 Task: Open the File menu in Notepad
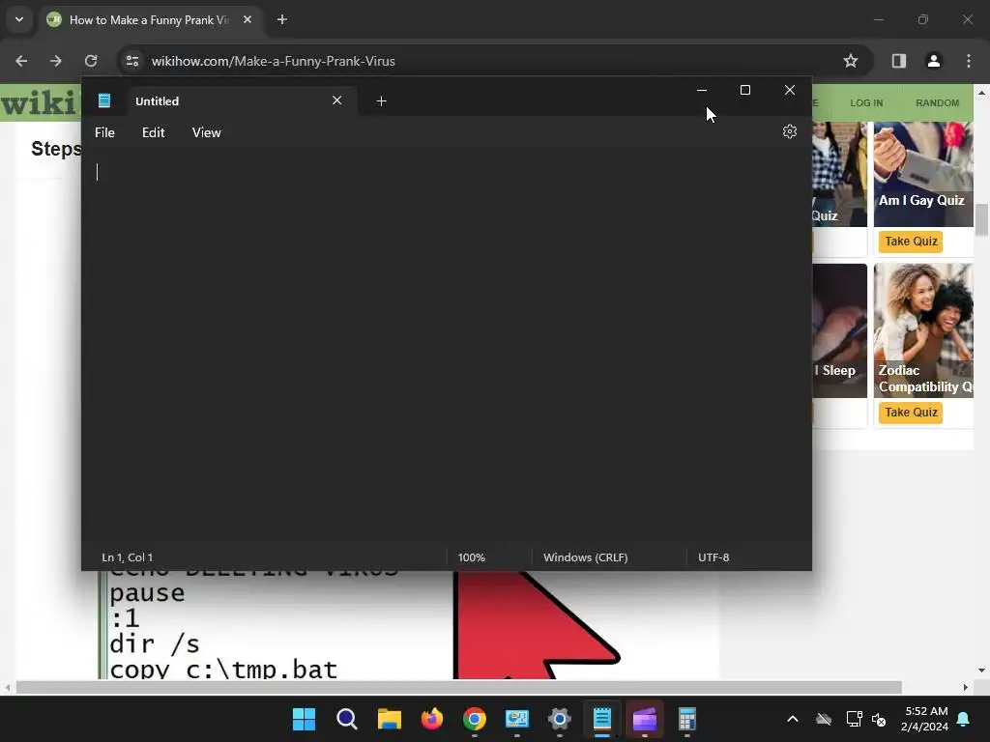click(104, 132)
